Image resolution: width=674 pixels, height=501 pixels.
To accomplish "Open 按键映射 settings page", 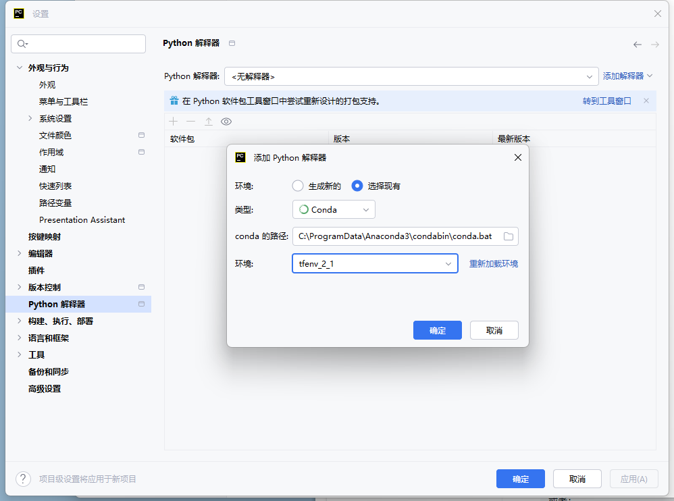I will (45, 236).
